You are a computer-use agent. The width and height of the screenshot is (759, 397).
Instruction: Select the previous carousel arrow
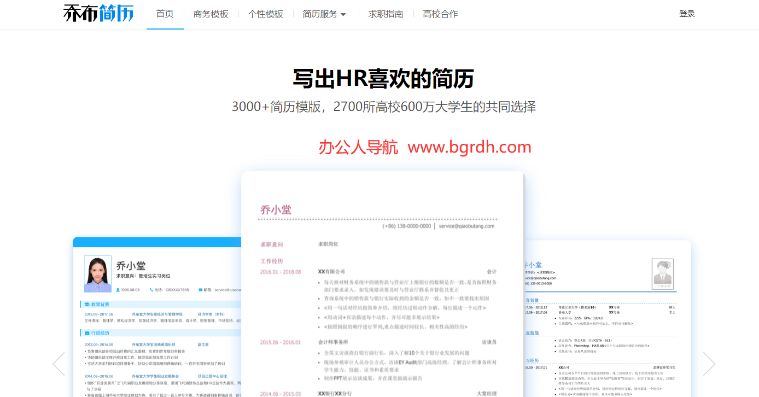(58, 363)
